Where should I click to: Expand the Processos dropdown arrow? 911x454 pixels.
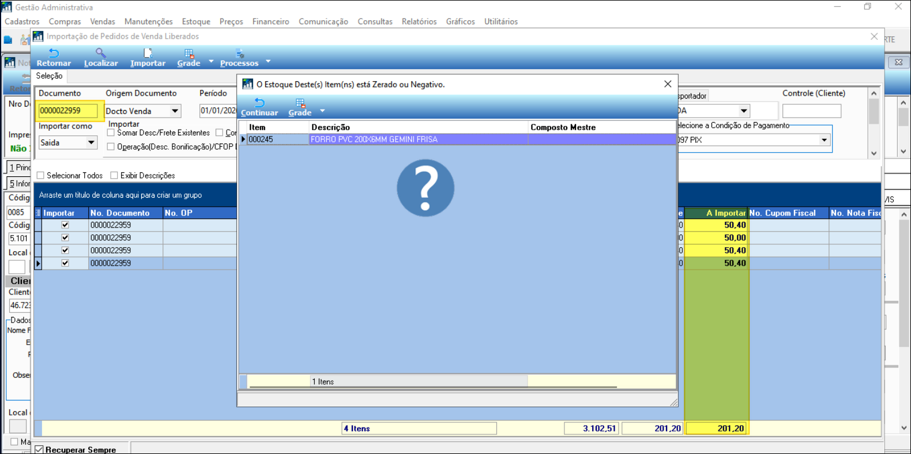pos(268,61)
